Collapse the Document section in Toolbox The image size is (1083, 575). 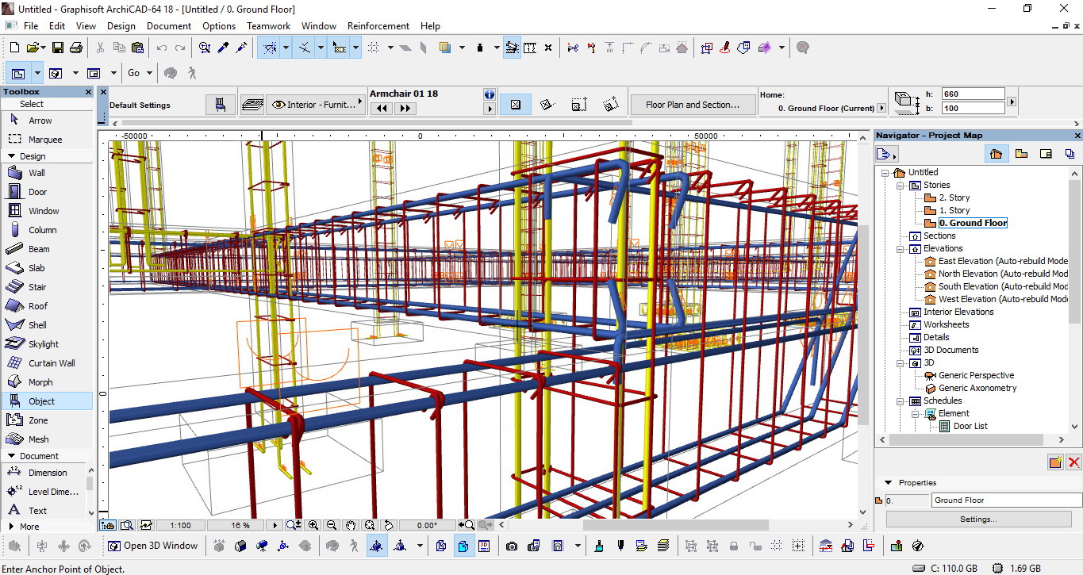point(11,456)
